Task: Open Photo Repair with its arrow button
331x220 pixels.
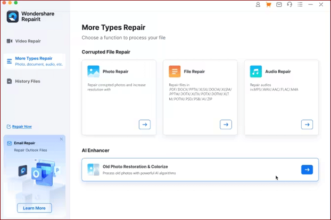Action: (145, 125)
